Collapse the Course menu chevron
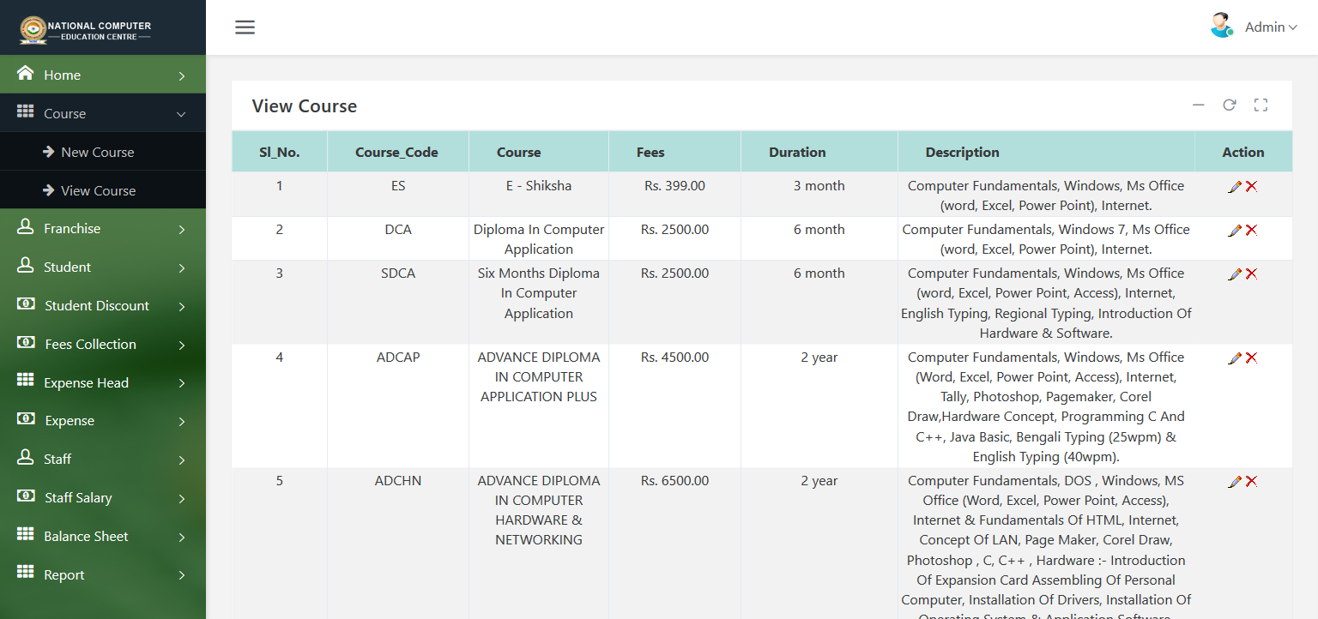The image size is (1318, 619). pos(181,114)
